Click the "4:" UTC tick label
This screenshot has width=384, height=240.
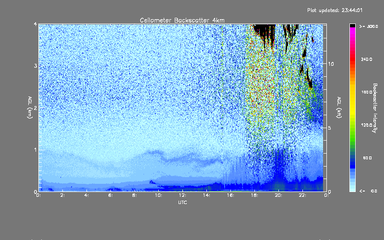(86, 195)
